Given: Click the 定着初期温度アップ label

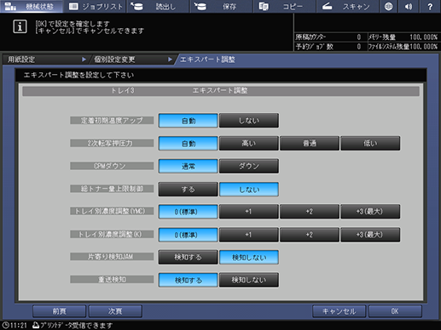Looking at the screenshot, I should (x=112, y=120).
